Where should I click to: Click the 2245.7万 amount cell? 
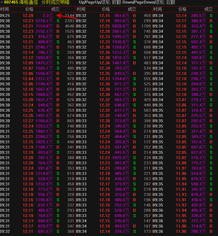[44, 47]
